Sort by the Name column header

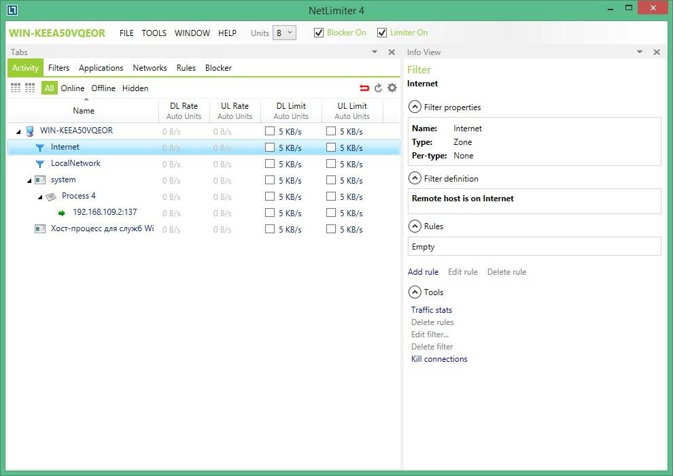84,111
